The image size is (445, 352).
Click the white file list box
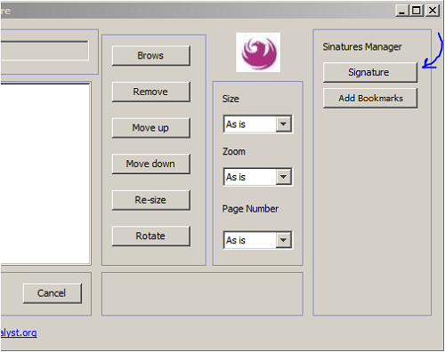coord(45,173)
